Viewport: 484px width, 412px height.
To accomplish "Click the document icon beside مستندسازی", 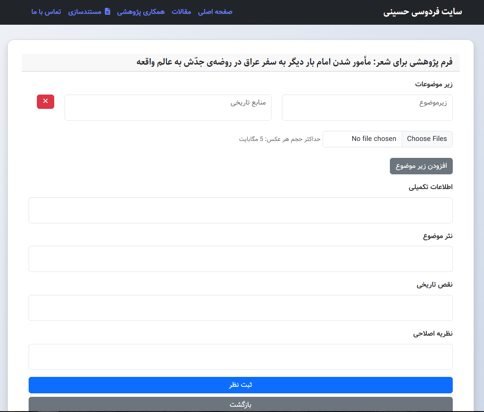I will [x=108, y=11].
